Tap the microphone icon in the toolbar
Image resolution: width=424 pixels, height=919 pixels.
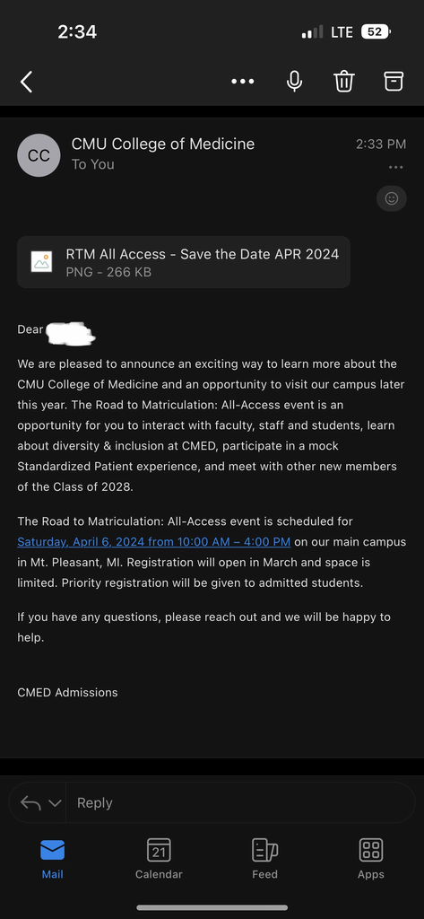(x=295, y=82)
